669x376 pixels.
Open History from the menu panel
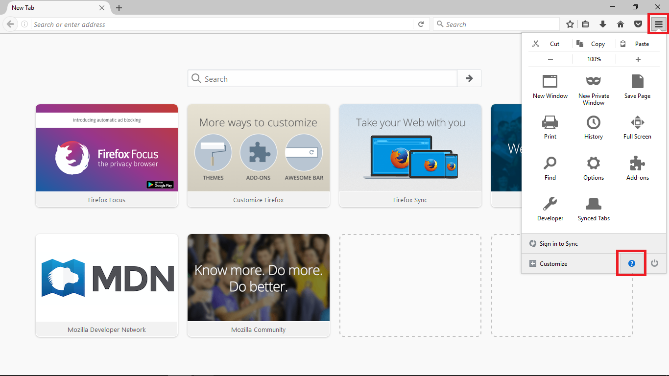pos(594,127)
